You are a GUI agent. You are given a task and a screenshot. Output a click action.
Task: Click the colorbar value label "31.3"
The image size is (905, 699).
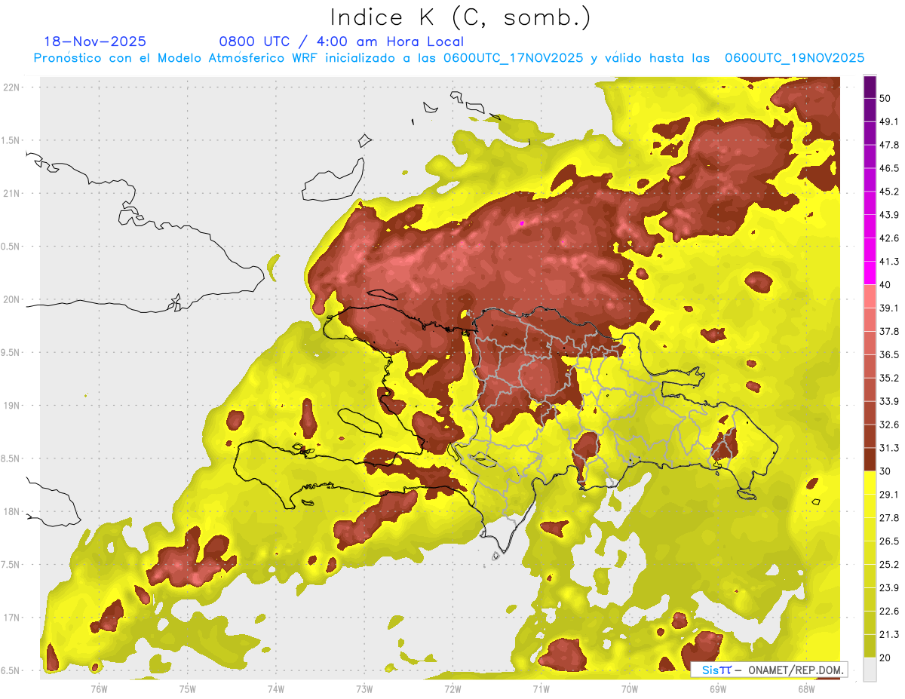click(889, 448)
